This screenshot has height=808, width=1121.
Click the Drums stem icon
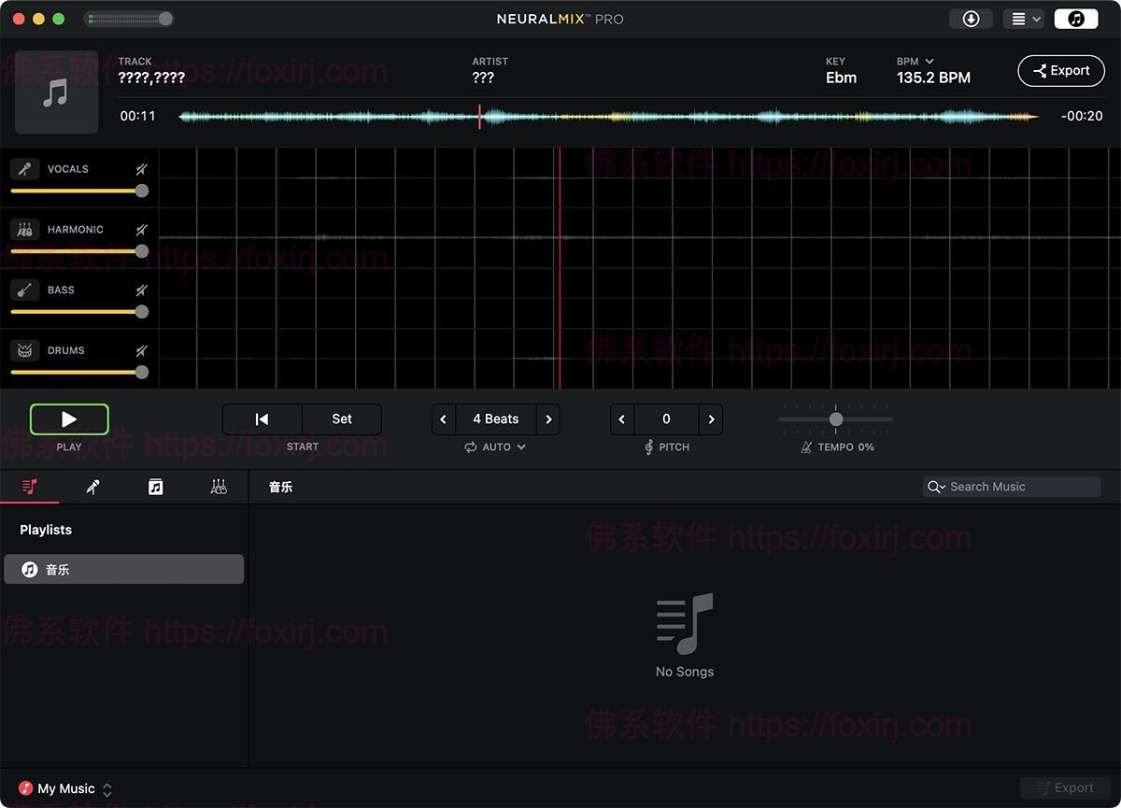pos(24,351)
